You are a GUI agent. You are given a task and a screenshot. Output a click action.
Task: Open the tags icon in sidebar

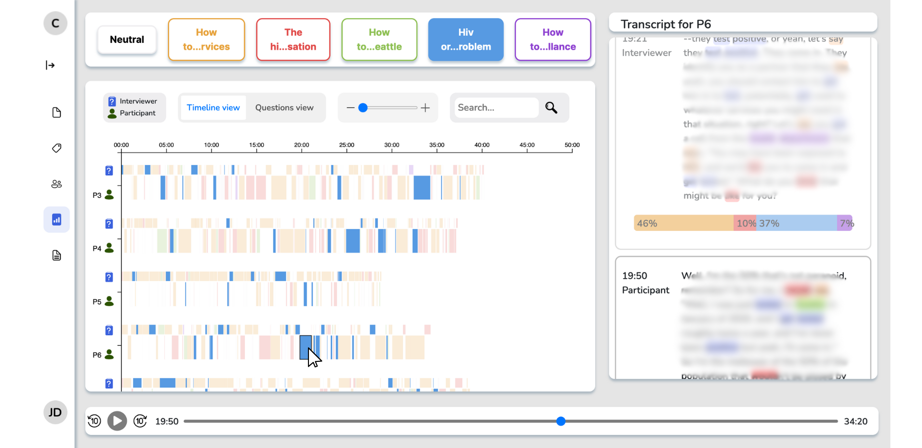click(x=56, y=148)
